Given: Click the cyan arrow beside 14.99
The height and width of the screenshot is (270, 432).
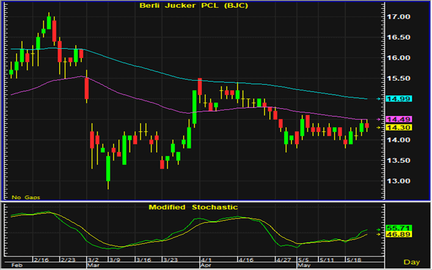Looking at the screenshot, I should (379, 98).
